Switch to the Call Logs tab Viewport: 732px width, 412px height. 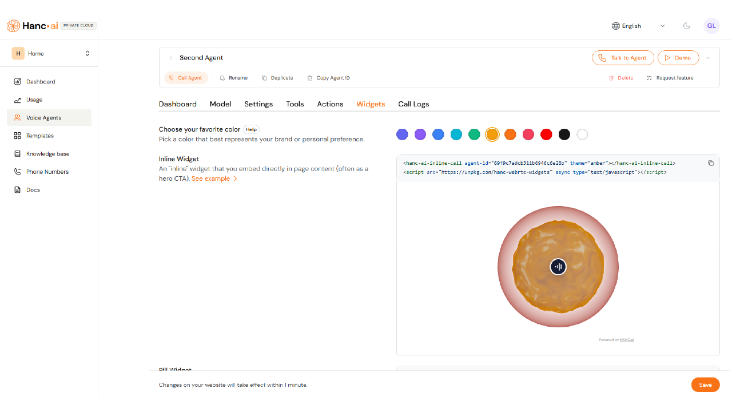[414, 104]
